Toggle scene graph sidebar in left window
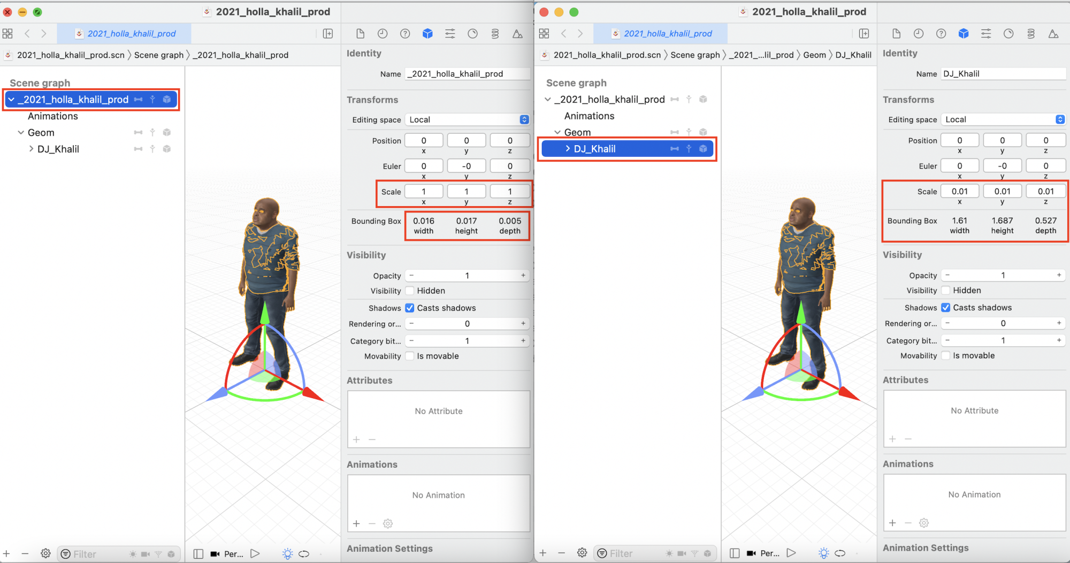 [x=198, y=554]
